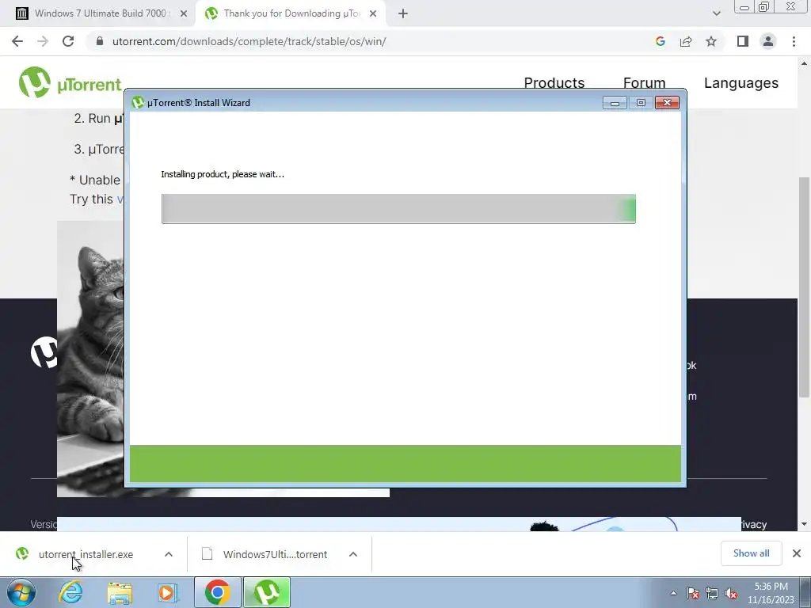Expand options for utorrent_installer.exe download
This screenshot has height=608, width=811.
pos(168,554)
